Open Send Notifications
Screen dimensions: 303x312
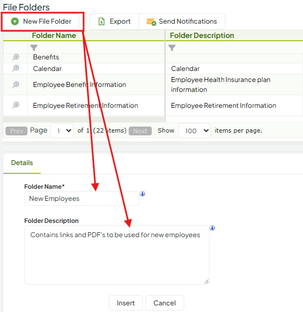(182, 21)
